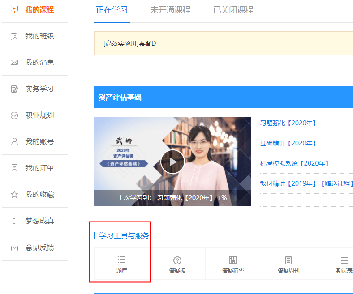Switch to the 已关闭课程 tab

(x=233, y=10)
